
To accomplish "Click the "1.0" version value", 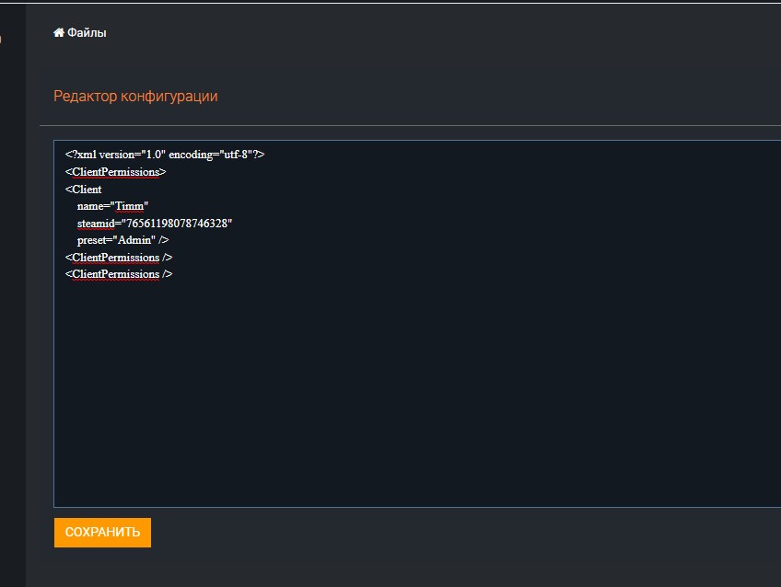I will pos(152,155).
